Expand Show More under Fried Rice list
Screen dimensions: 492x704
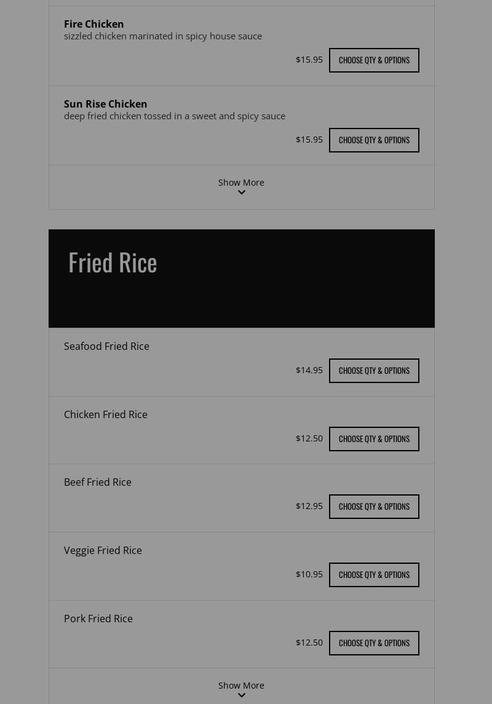point(241,686)
